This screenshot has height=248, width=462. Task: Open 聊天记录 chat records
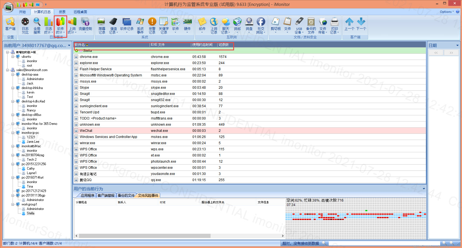click(226, 26)
